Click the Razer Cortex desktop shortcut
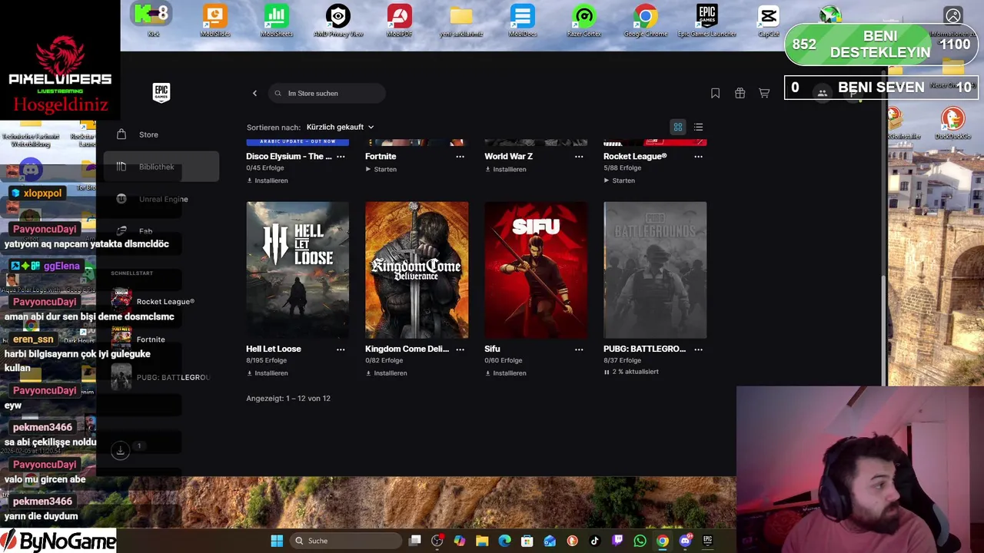 583,21
